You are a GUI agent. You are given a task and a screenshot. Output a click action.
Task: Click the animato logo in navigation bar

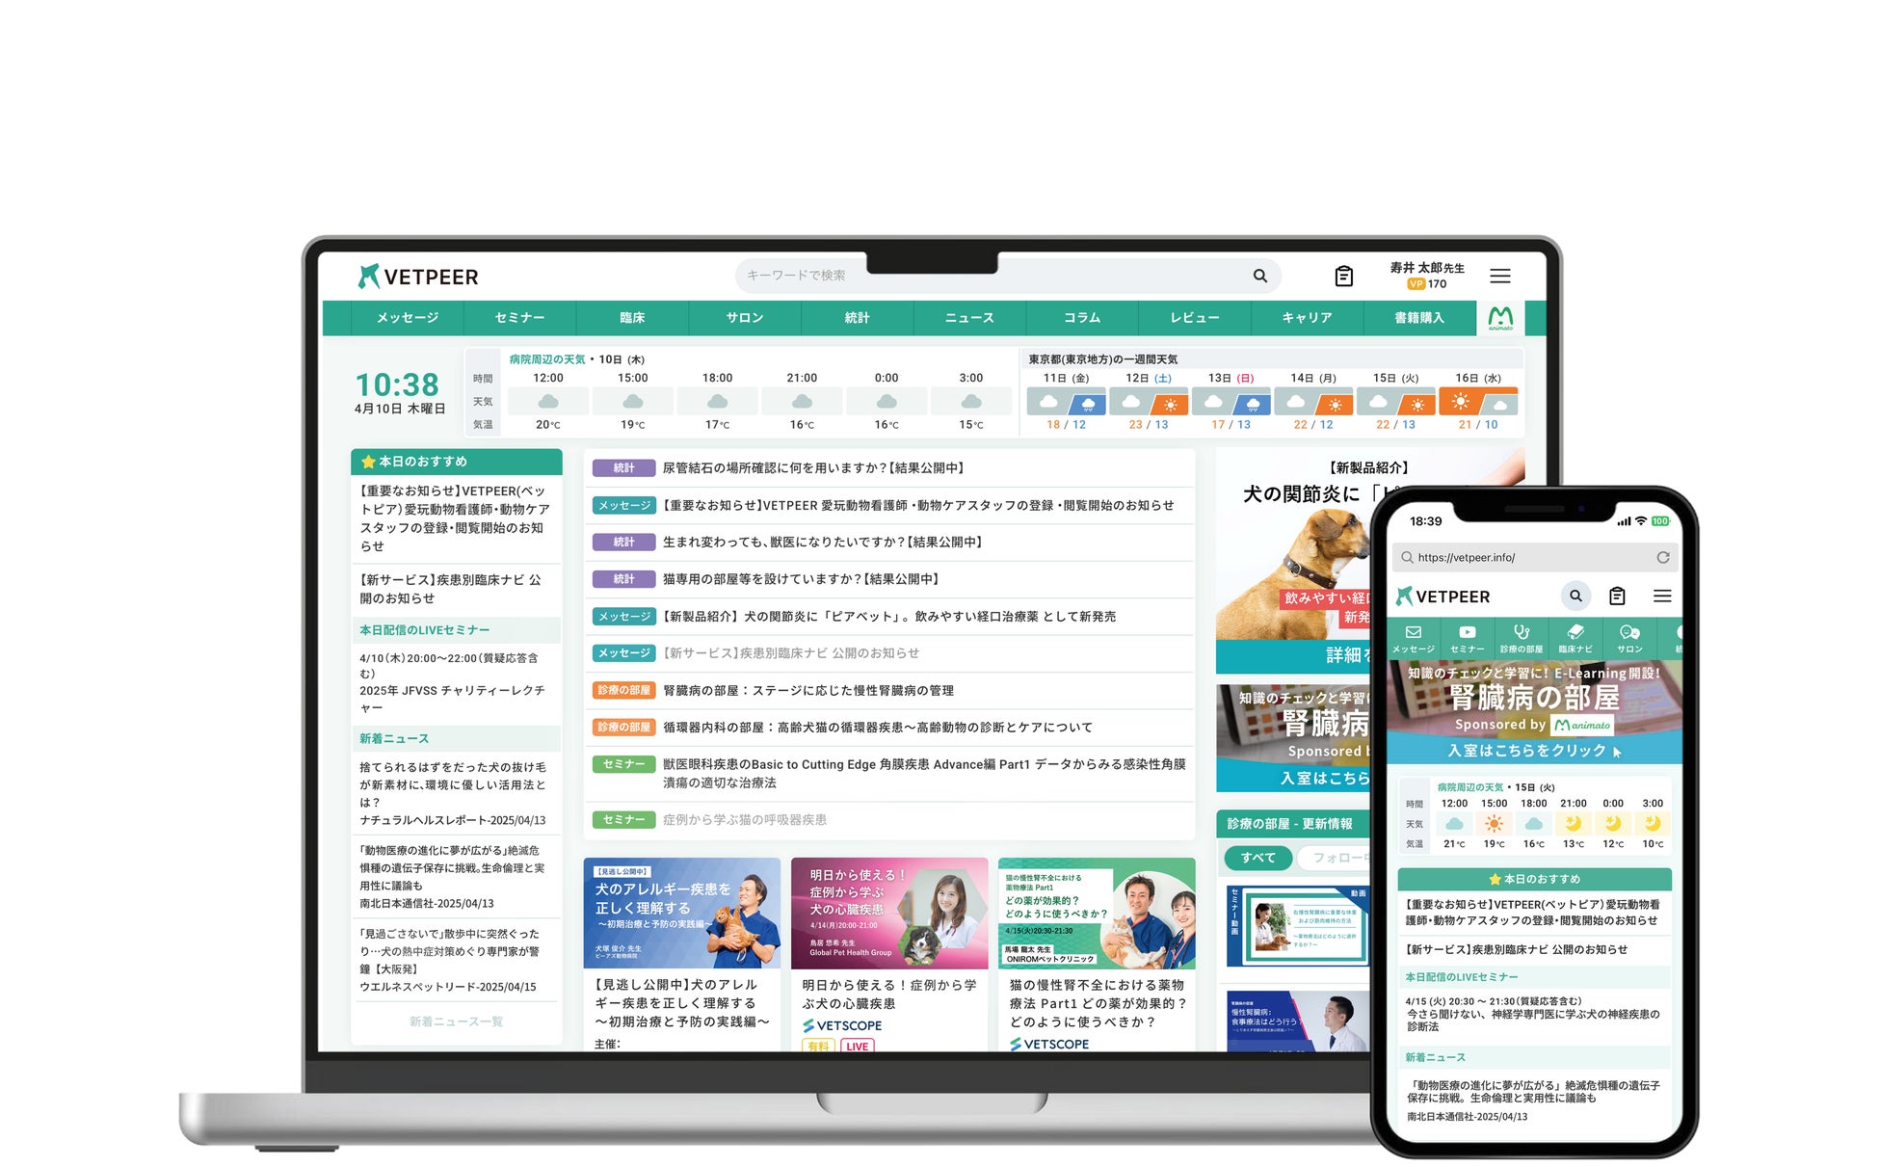click(x=1500, y=318)
